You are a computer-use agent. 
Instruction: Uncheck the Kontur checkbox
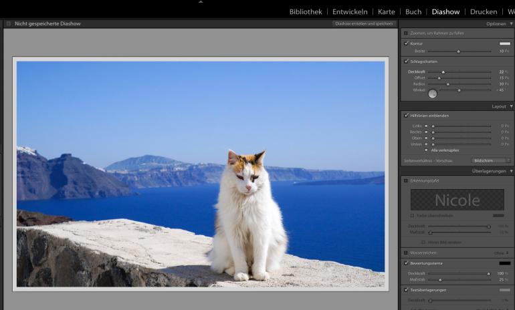pyautogui.click(x=406, y=43)
